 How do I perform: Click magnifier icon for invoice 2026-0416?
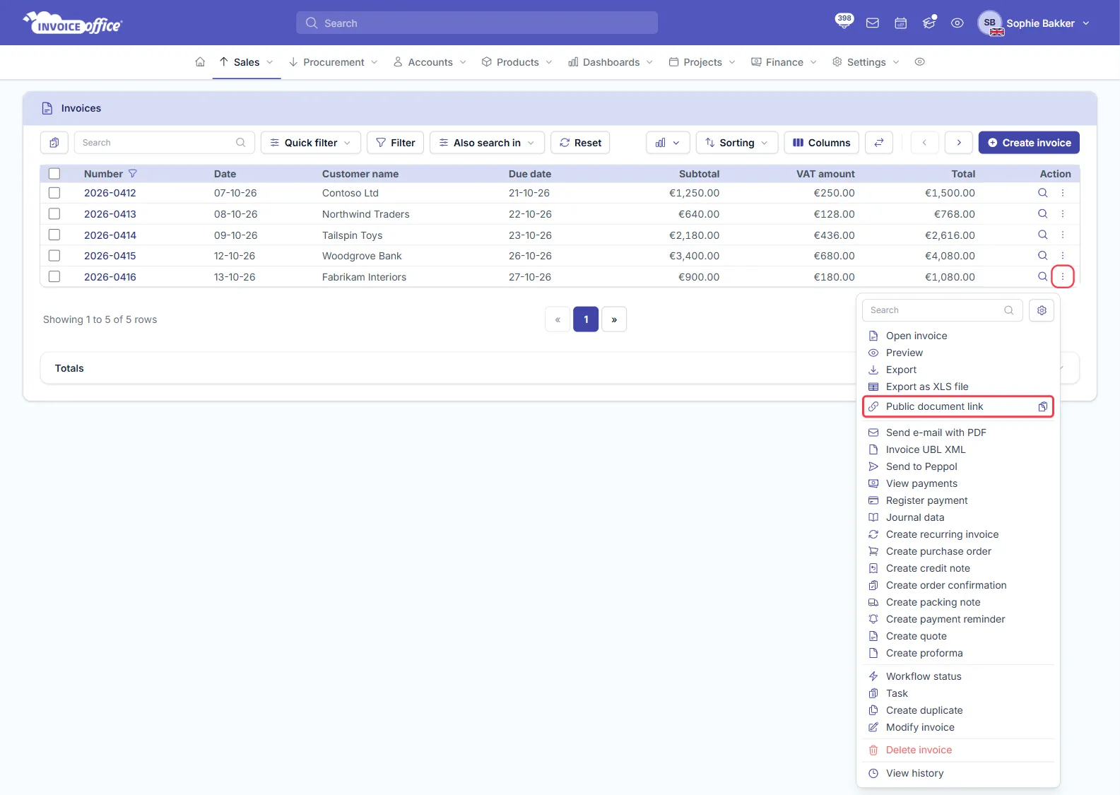tap(1042, 277)
